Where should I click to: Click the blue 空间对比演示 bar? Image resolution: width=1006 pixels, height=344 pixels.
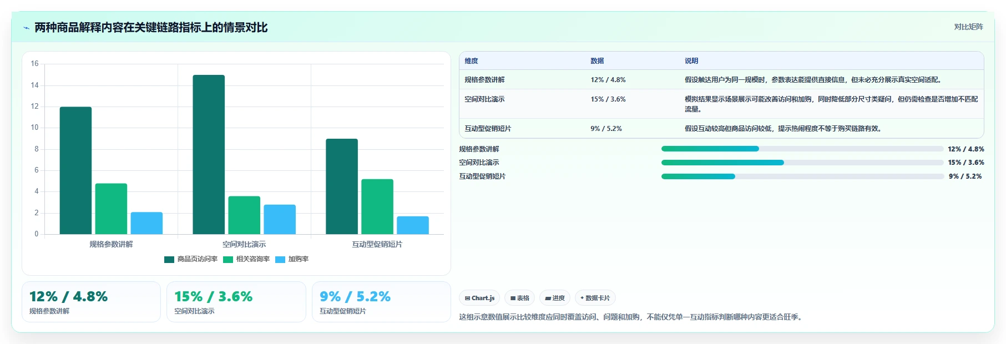280,219
